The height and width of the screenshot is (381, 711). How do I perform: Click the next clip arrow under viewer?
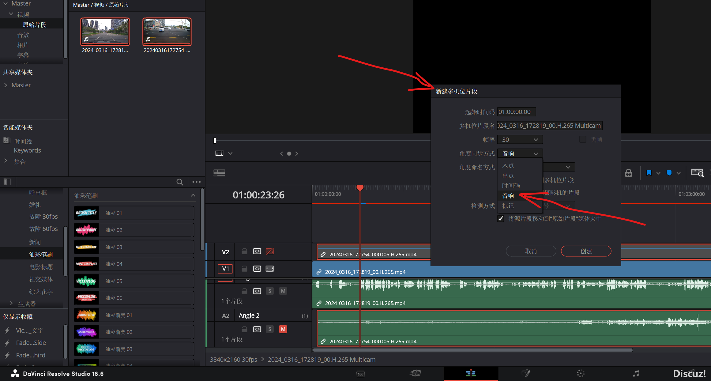pyautogui.click(x=296, y=153)
